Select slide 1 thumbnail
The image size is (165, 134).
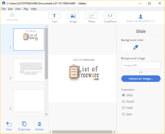pyautogui.click(x=29, y=39)
